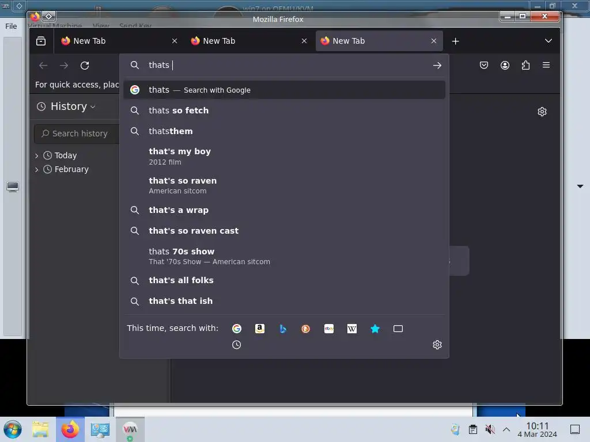Reload the current page
The height and width of the screenshot is (442, 590).
click(x=85, y=66)
